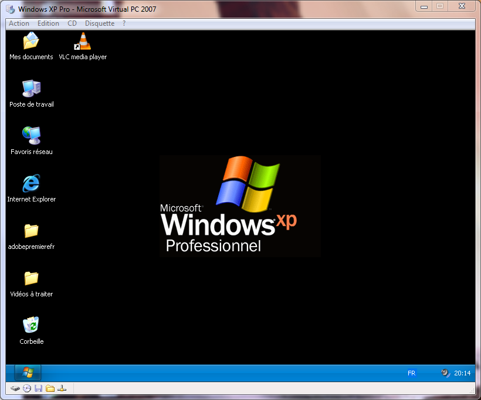481x400 pixels.
Task: Click the FR language indicator
Action: (411, 373)
